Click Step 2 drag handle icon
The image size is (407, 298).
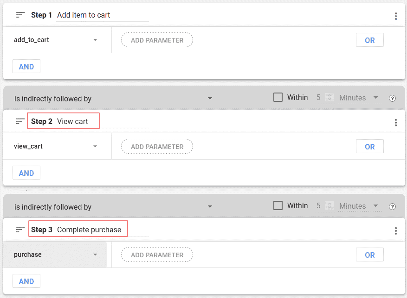(x=20, y=121)
